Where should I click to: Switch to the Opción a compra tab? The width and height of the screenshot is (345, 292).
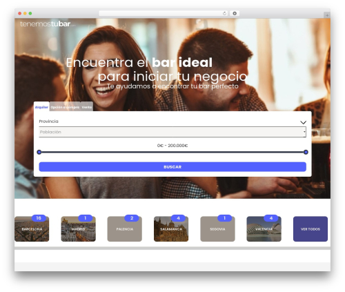(65, 107)
